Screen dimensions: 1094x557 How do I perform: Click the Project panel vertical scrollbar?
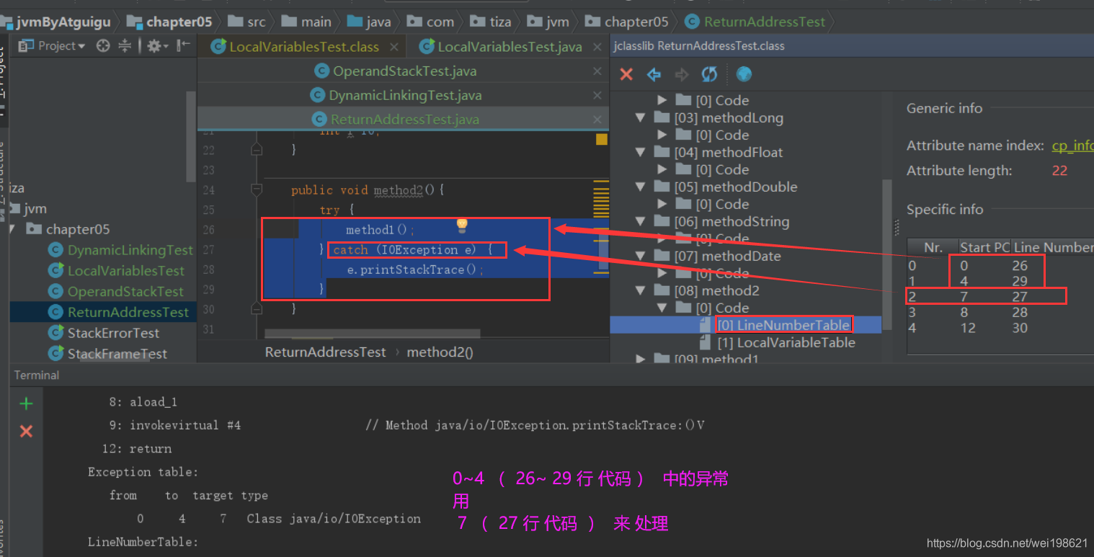pyautogui.click(x=190, y=135)
